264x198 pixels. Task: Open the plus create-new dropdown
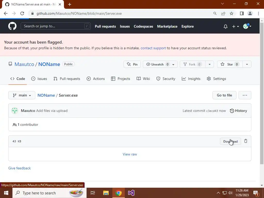pyautogui.click(x=235, y=27)
